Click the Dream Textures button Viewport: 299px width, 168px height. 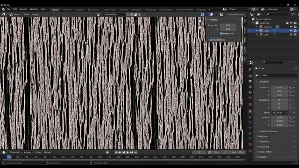[x=235, y=14]
